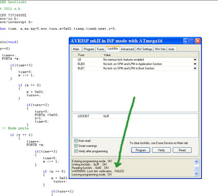
Task: Click the Read button
Action: point(182,150)
